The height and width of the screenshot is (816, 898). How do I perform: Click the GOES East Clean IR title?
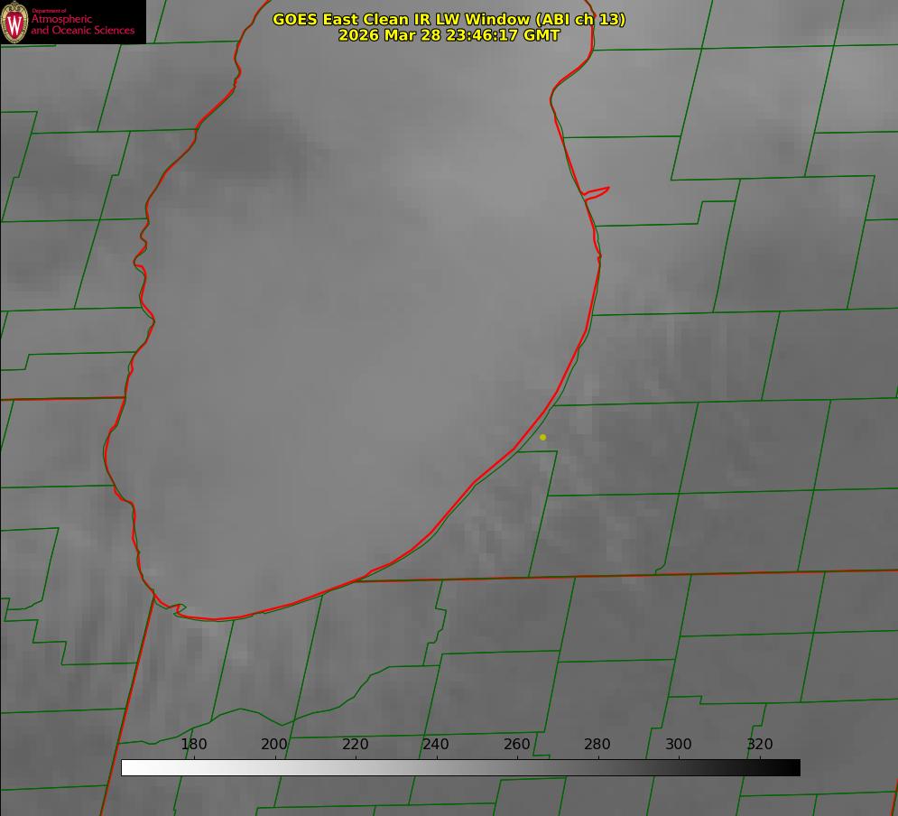click(x=449, y=19)
